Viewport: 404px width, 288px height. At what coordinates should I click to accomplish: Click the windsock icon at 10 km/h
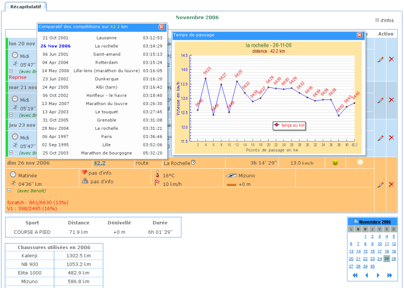(x=157, y=183)
